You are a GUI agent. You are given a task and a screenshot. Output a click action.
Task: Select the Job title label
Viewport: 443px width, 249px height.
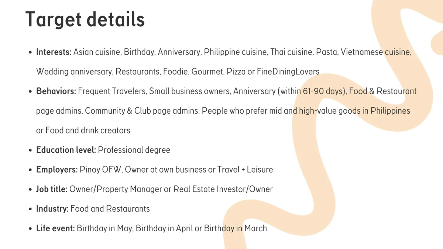(52, 189)
